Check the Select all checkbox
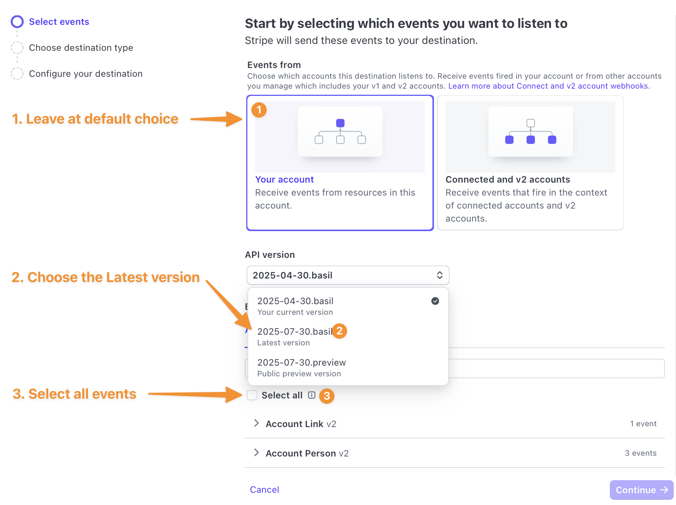This screenshot has height=505, width=676. coord(252,395)
